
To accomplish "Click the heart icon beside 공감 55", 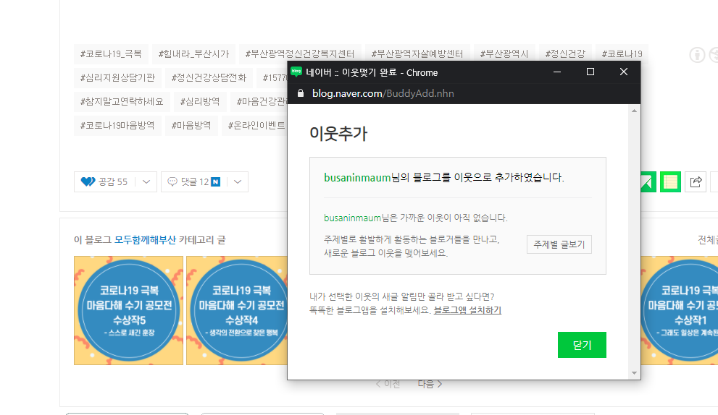I will click(88, 181).
